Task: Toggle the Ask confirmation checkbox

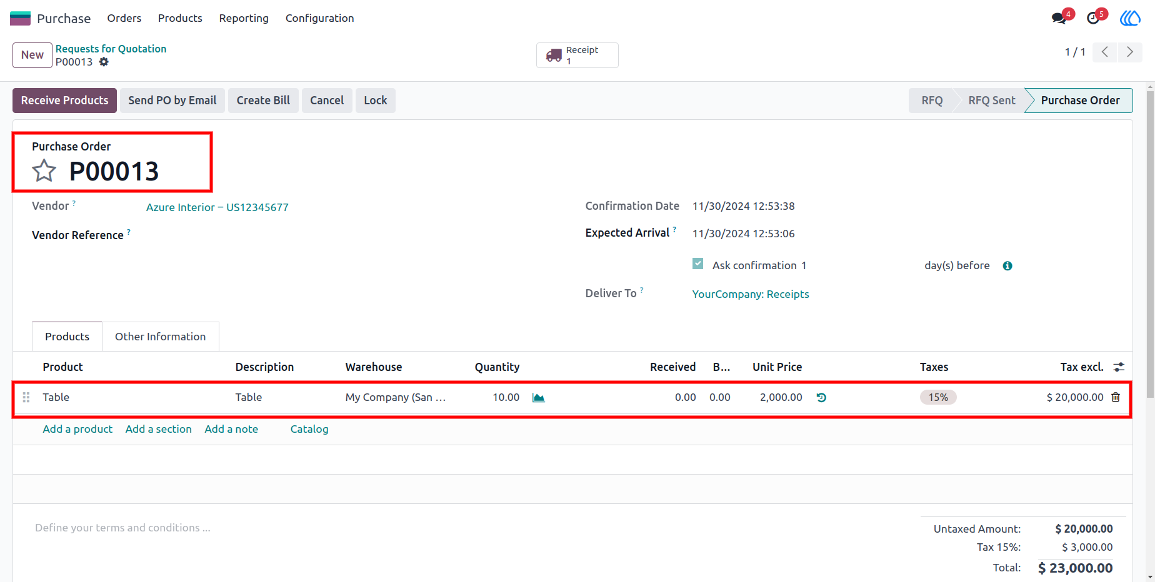Action: pyautogui.click(x=698, y=264)
